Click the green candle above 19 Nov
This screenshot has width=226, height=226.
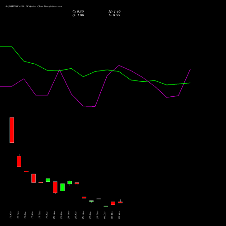(48, 180)
